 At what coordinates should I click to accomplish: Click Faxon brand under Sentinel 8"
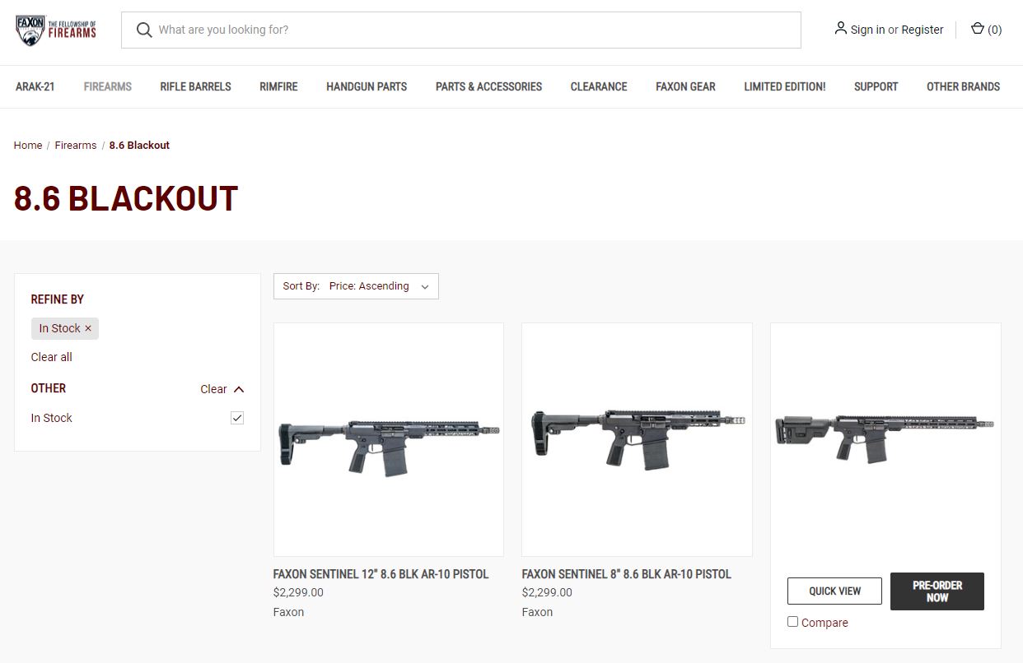(x=537, y=612)
